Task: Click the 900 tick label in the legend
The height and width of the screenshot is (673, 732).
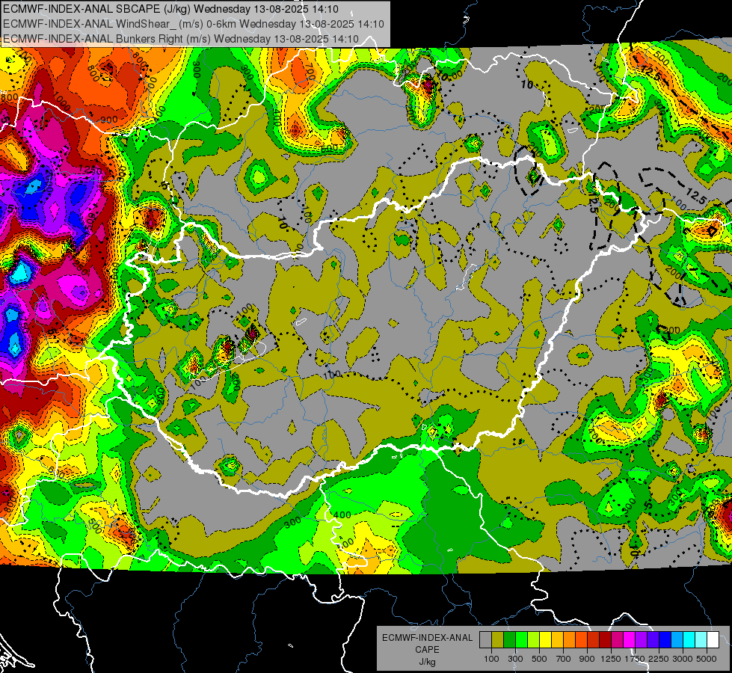Action: tap(587, 659)
